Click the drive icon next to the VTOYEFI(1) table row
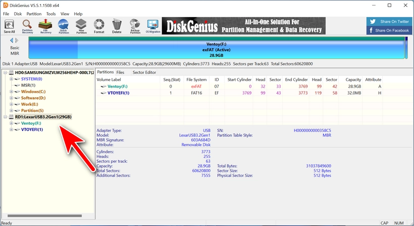Image resolution: width=414 pixels, height=226 pixels. [x=103, y=93]
